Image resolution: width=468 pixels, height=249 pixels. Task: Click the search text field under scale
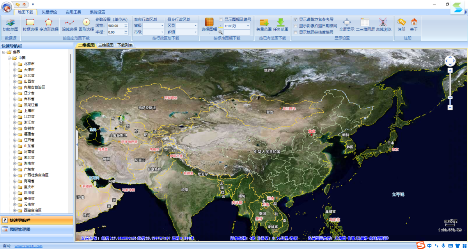(237, 32)
